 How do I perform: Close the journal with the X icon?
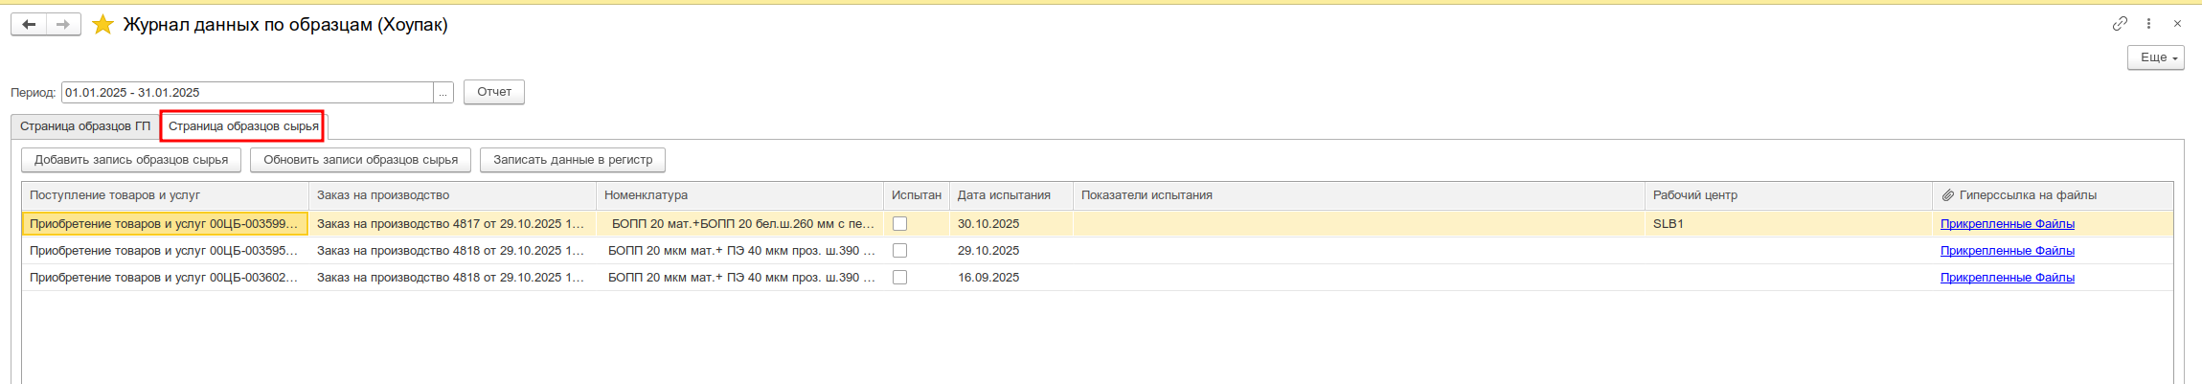[2177, 24]
